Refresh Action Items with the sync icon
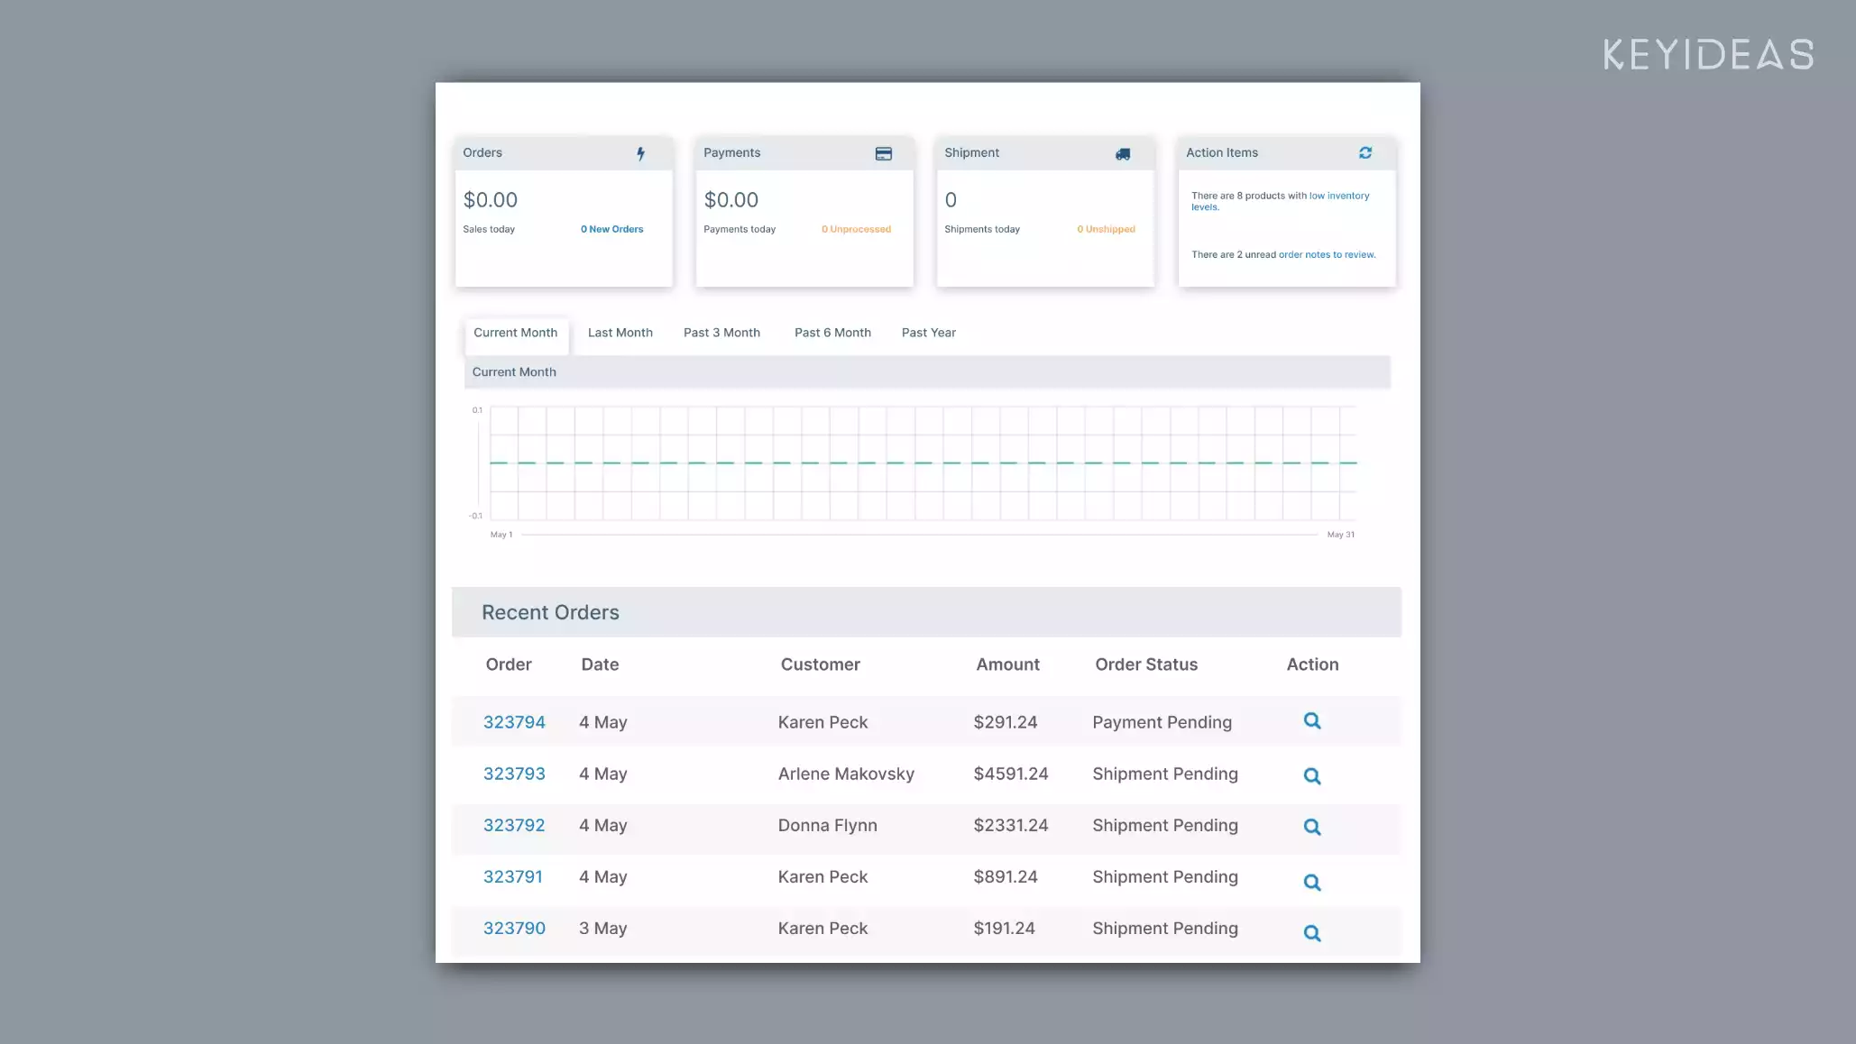Image resolution: width=1856 pixels, height=1044 pixels. click(1365, 153)
